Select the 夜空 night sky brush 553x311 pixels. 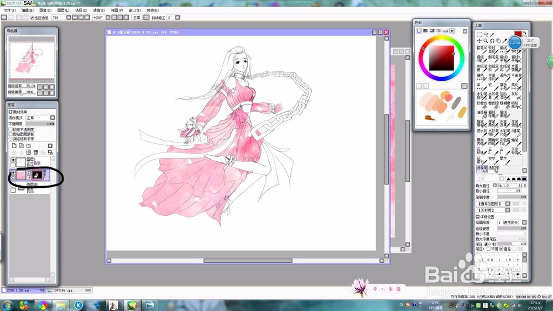click(493, 160)
